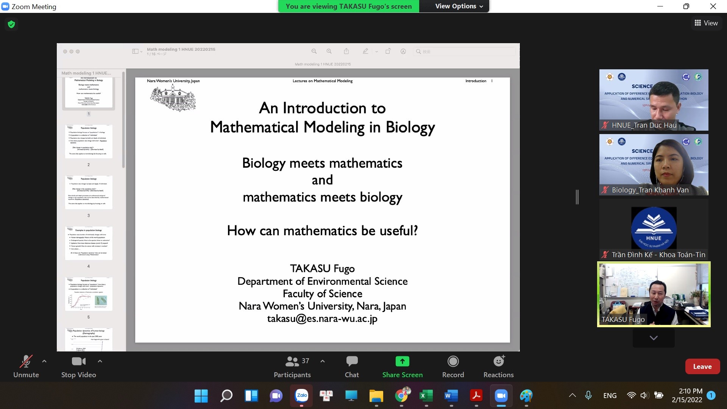The width and height of the screenshot is (727, 409).
Task: Click the Excel taskbar icon
Action: point(426,396)
